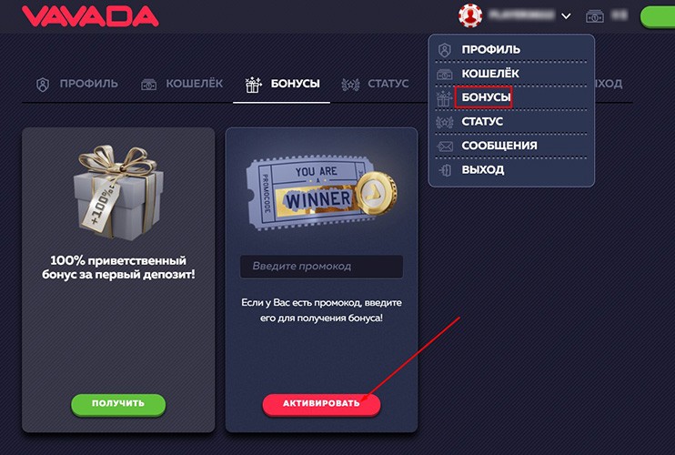Select ПРОФИЛЬ in the dropdown menu
Screen dimensions: 675x455
pos(490,49)
